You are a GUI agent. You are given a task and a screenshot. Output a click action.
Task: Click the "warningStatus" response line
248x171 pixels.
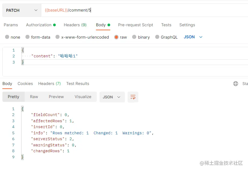[x=54, y=145]
